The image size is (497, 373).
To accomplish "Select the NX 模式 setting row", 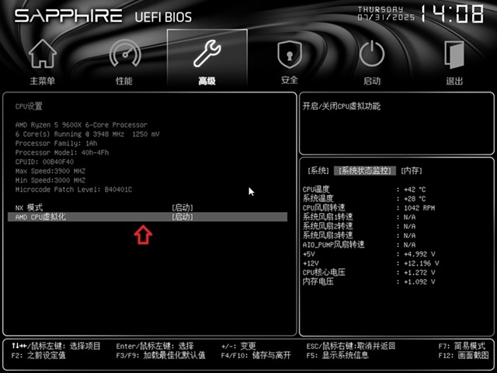I will (x=148, y=207).
